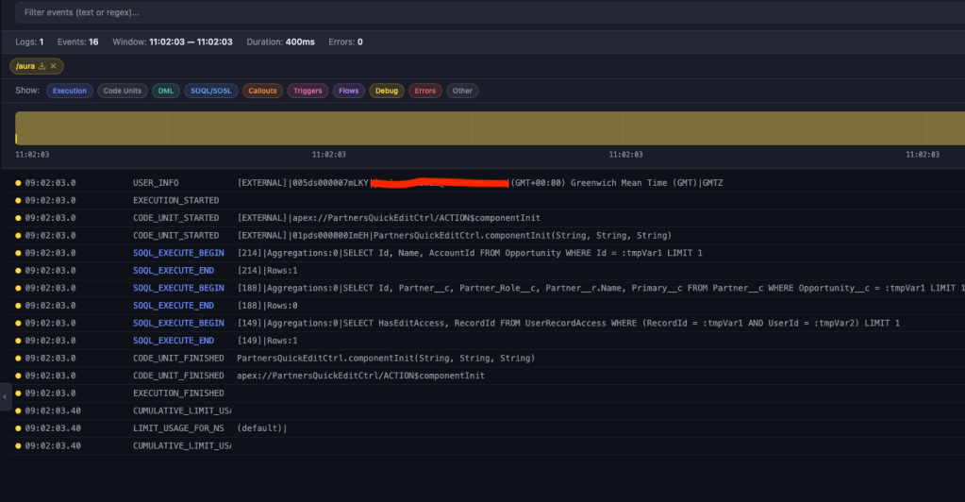
Task: Toggle the Callouts filter chip
Action: 262,91
